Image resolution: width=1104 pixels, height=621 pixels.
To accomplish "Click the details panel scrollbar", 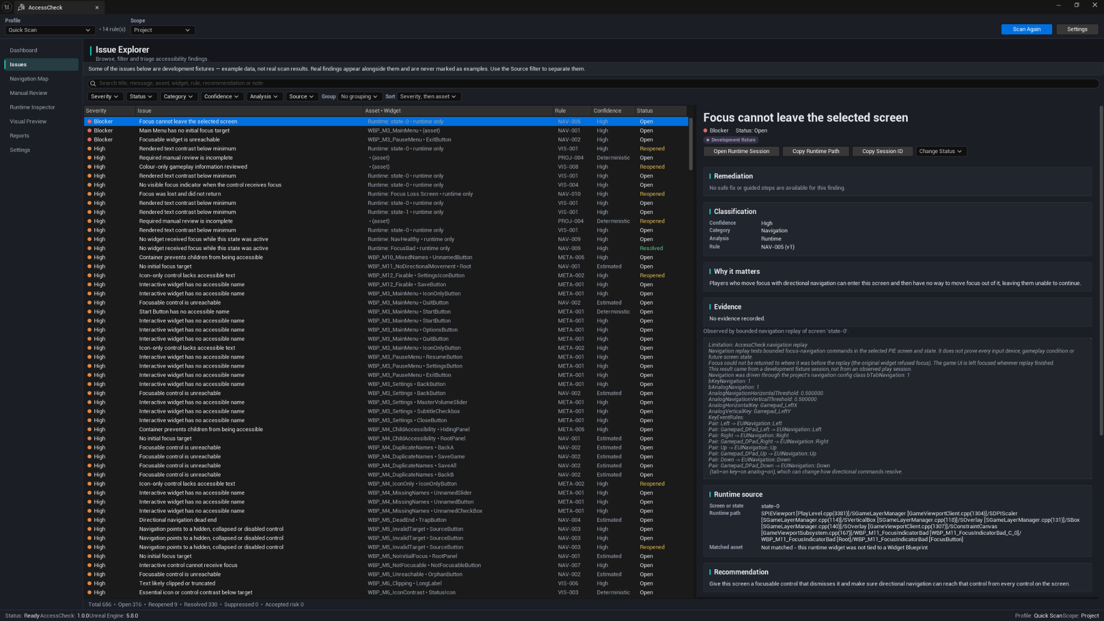I will pos(1101,270).
